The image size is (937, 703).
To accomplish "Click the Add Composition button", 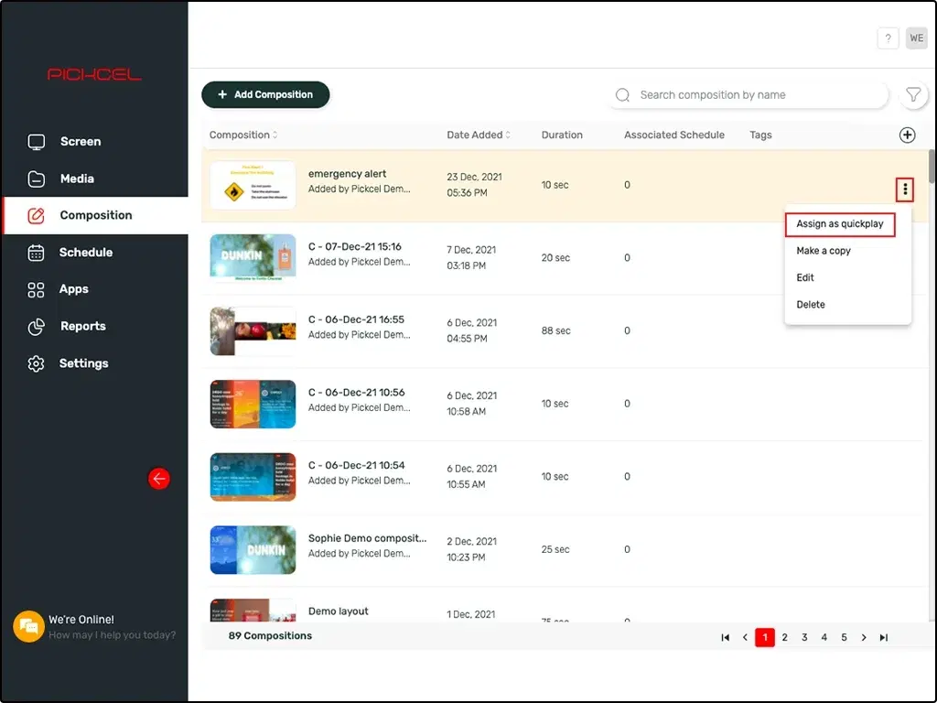I will tap(265, 94).
